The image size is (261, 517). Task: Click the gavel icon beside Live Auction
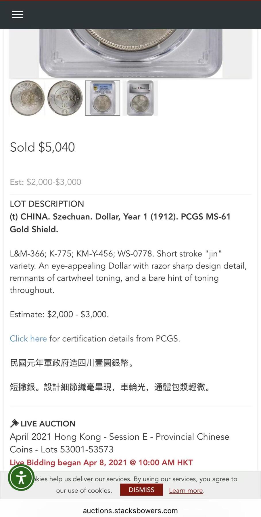[14, 423]
